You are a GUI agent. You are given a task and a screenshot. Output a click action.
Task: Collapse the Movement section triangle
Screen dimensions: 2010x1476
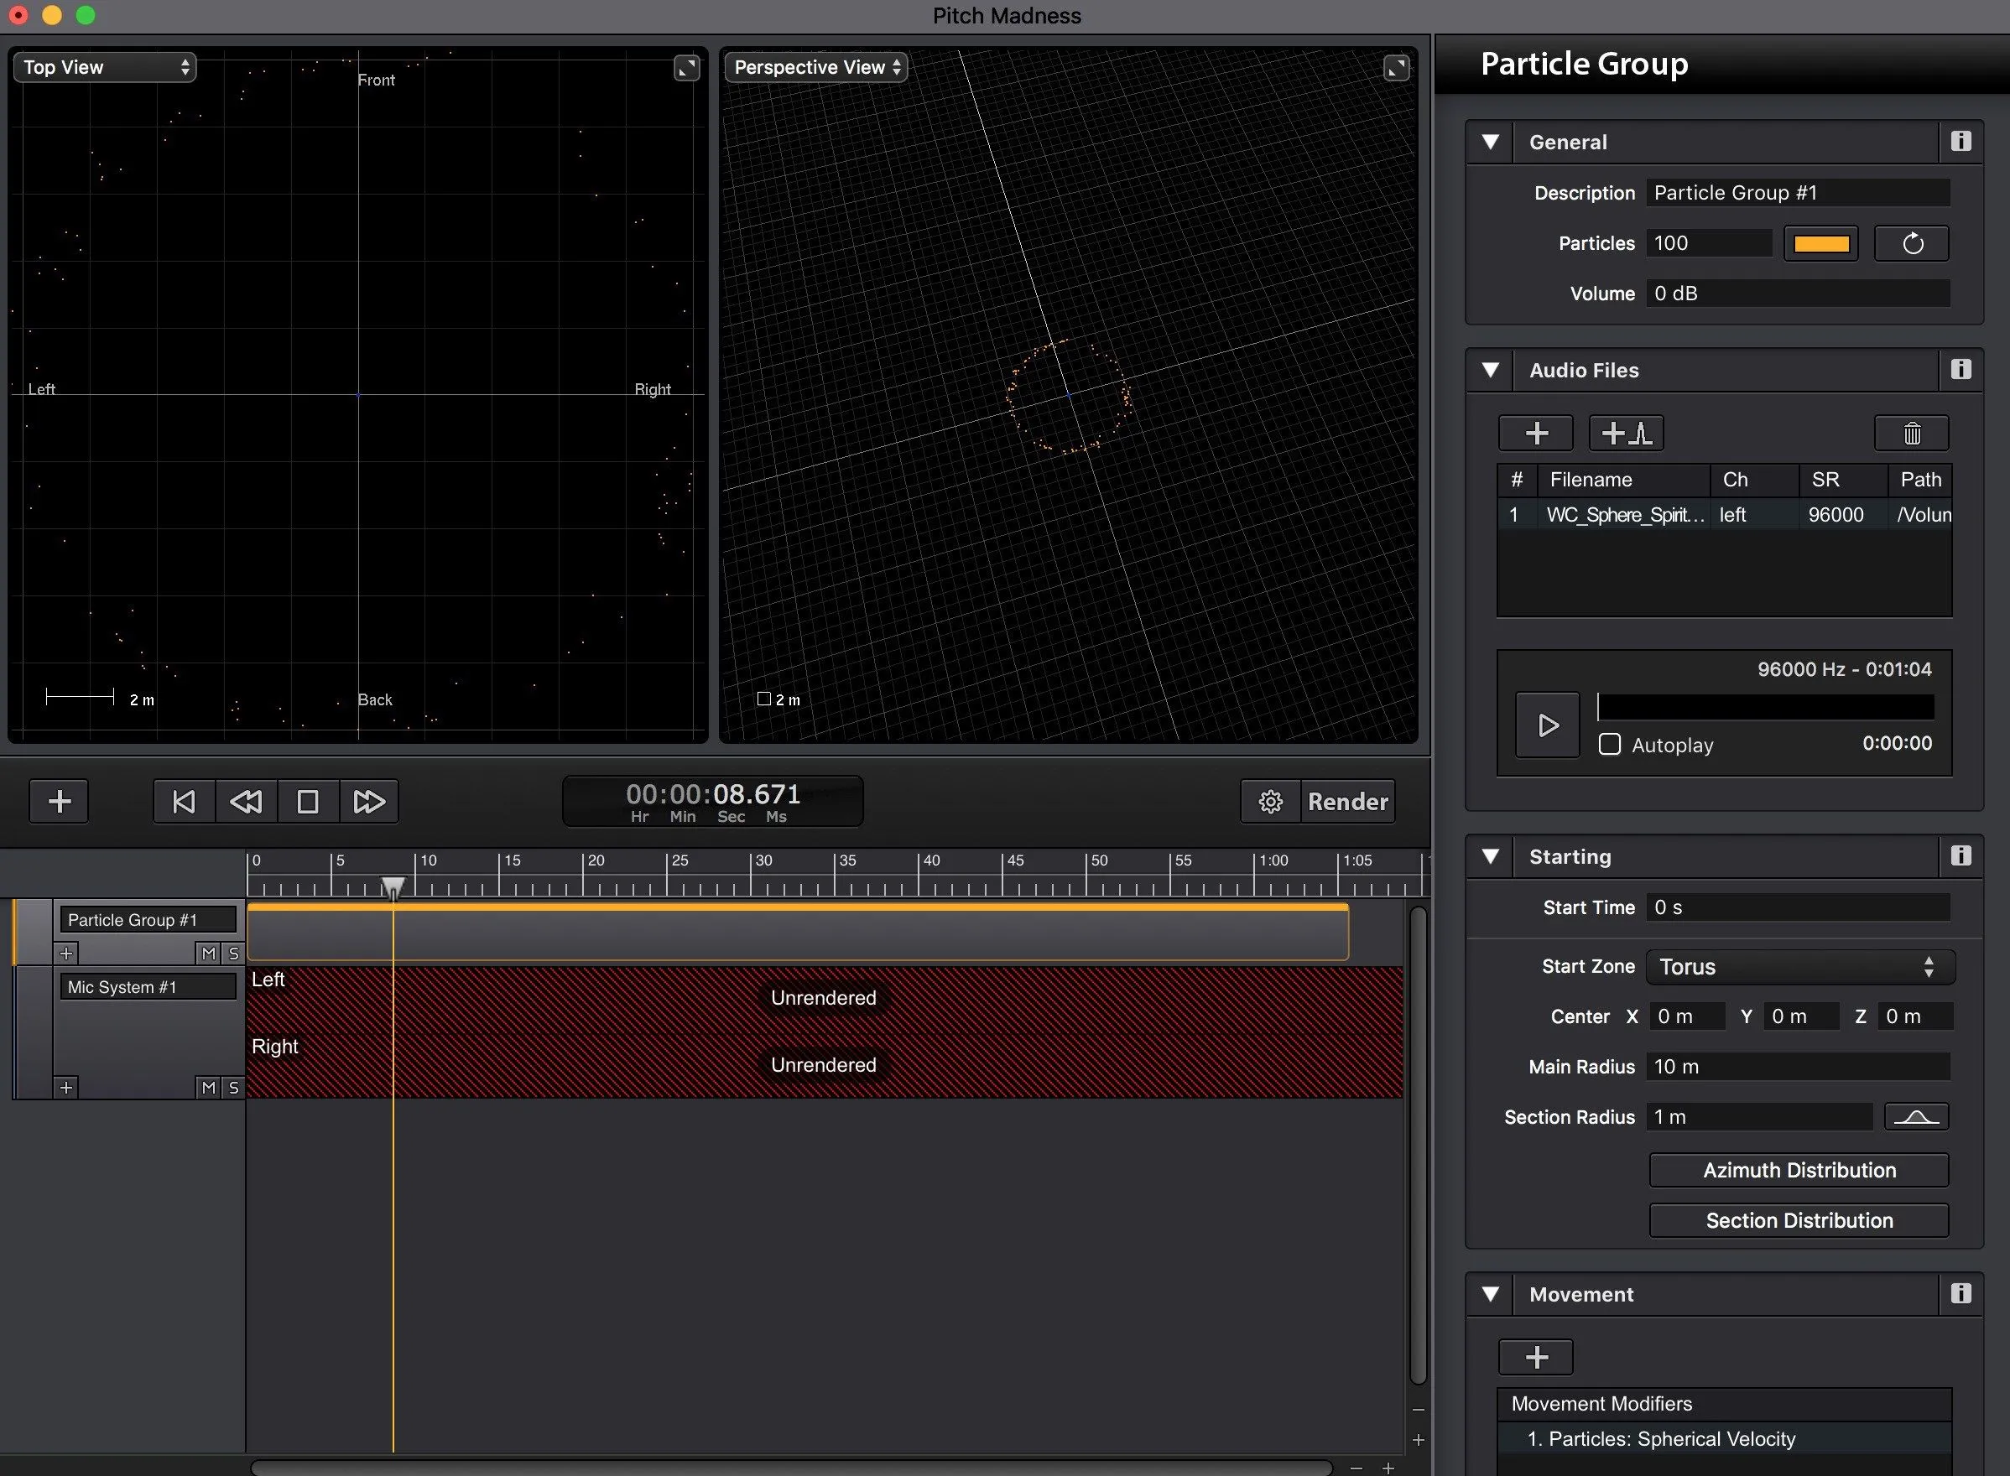[1490, 1294]
